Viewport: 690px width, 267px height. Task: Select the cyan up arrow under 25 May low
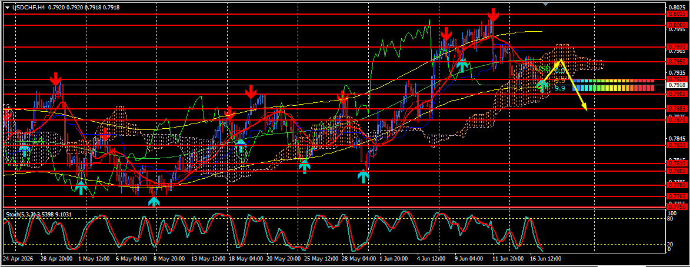(304, 166)
